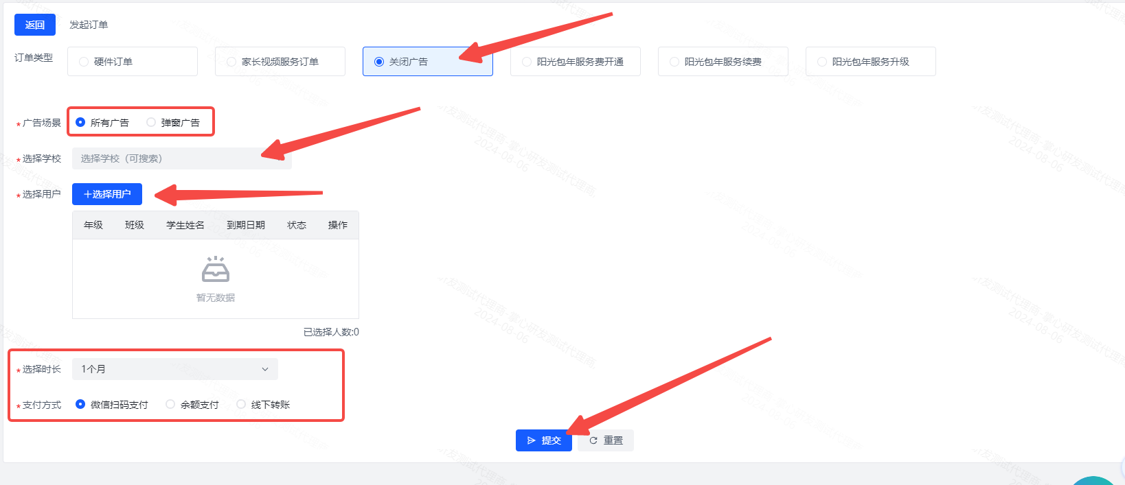Select 余额支付 payment method

click(x=170, y=405)
